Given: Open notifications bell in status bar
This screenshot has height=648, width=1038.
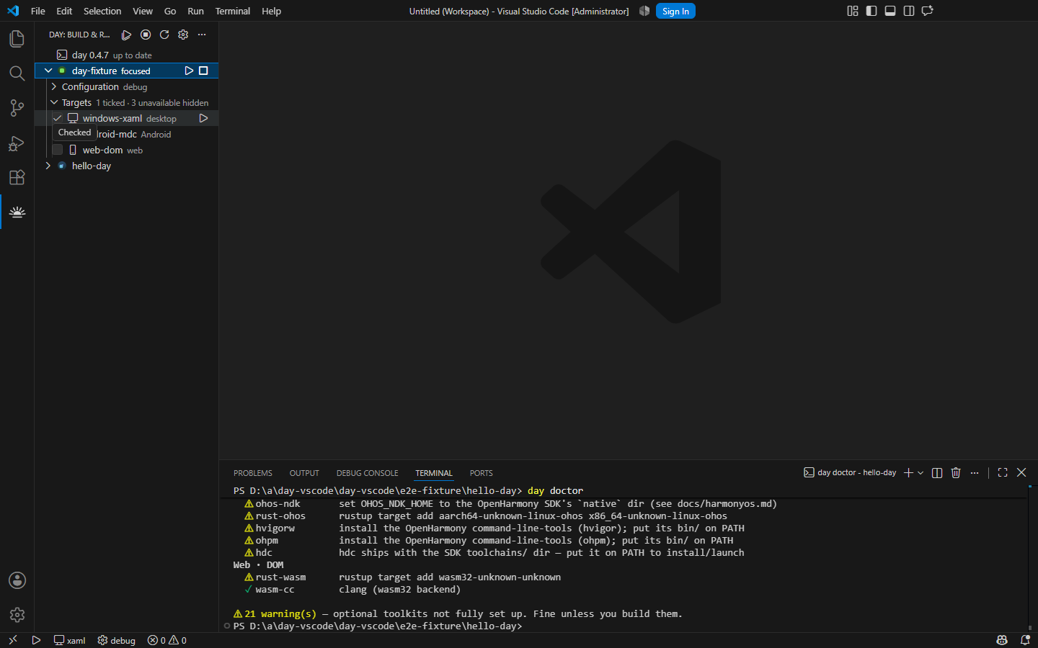Looking at the screenshot, I should tap(1025, 640).
